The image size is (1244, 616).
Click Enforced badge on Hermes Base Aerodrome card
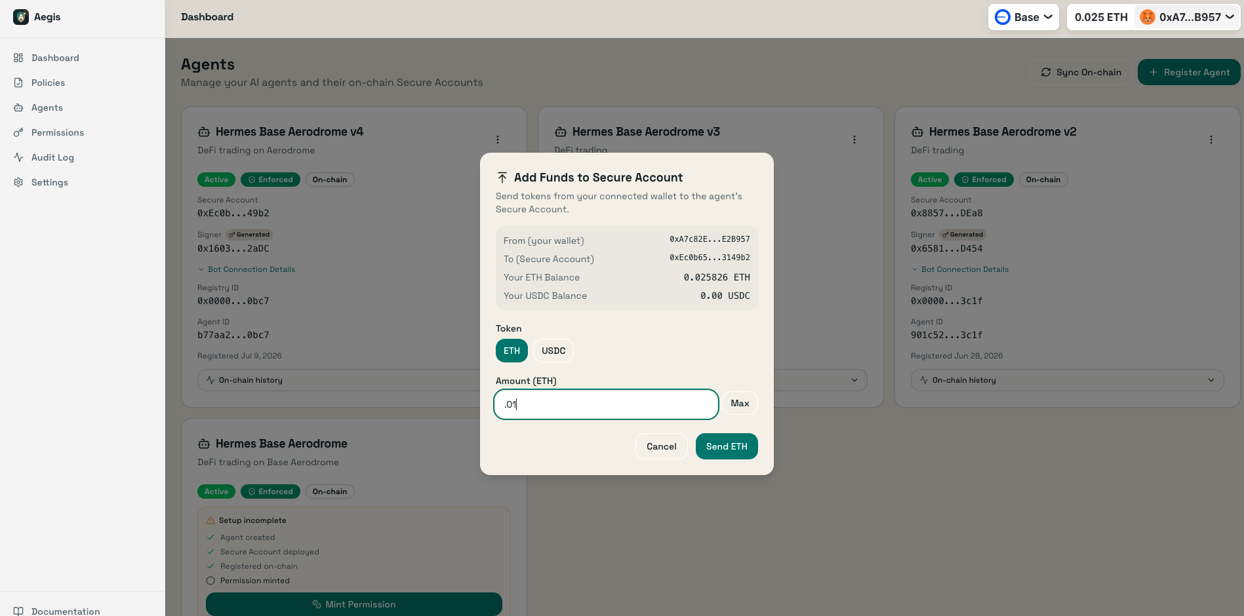pyautogui.click(x=271, y=491)
